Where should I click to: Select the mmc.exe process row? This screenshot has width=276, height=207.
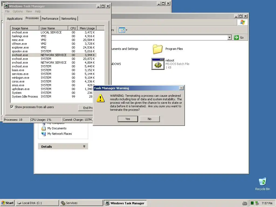(54, 40)
